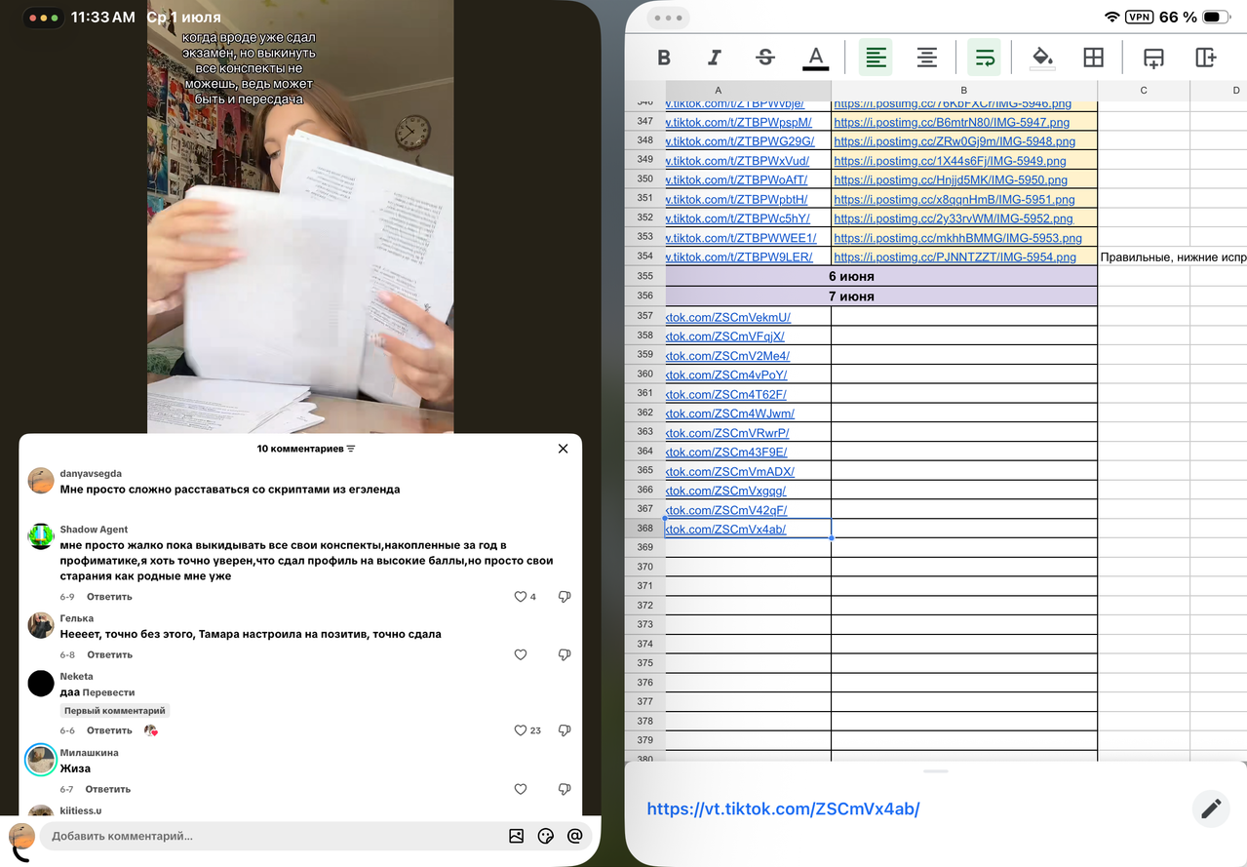
Task: Pull the bottom sheet drag handle
Action: [936, 771]
